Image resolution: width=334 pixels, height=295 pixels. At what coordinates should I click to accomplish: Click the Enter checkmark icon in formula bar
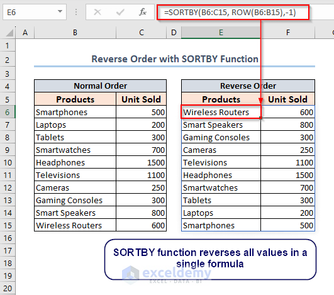click(120, 12)
